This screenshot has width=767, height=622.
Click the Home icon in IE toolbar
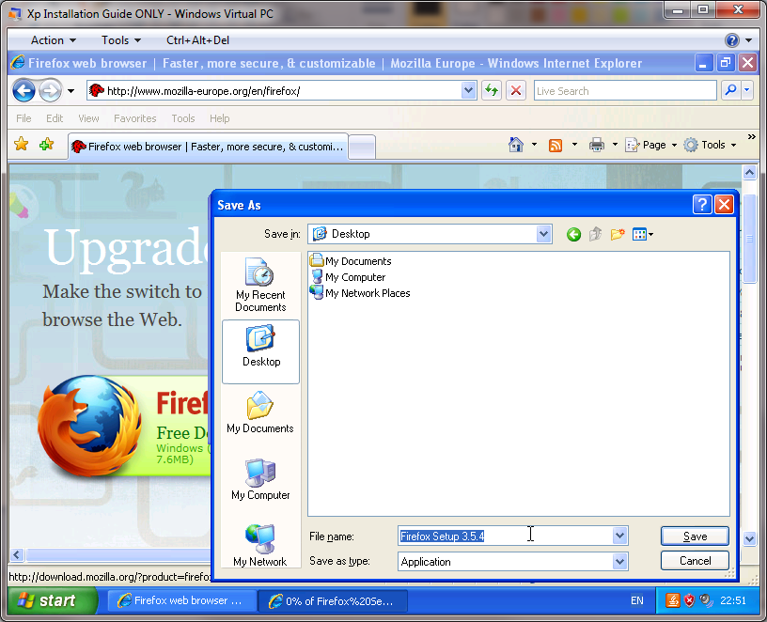coord(516,145)
